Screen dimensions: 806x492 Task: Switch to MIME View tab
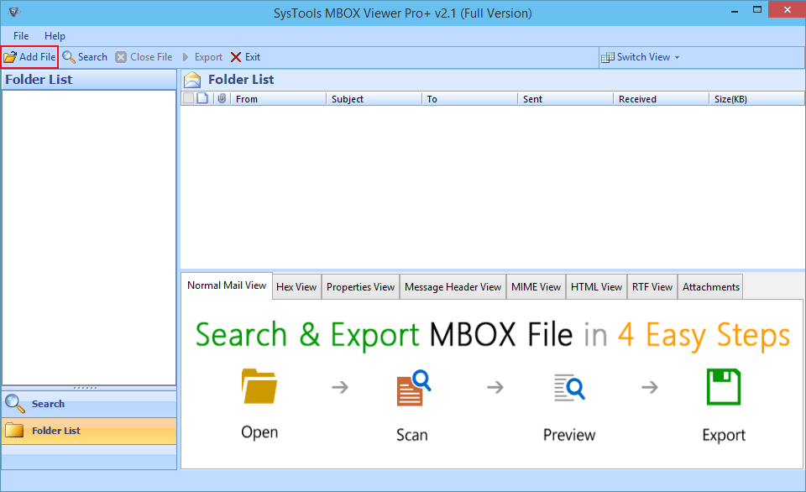536,287
